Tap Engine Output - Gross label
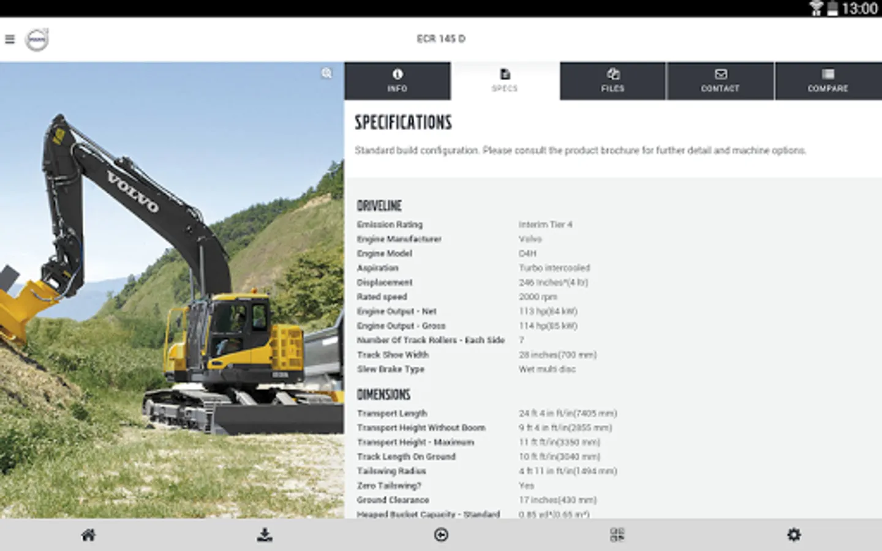Image resolution: width=882 pixels, height=551 pixels. tap(401, 326)
